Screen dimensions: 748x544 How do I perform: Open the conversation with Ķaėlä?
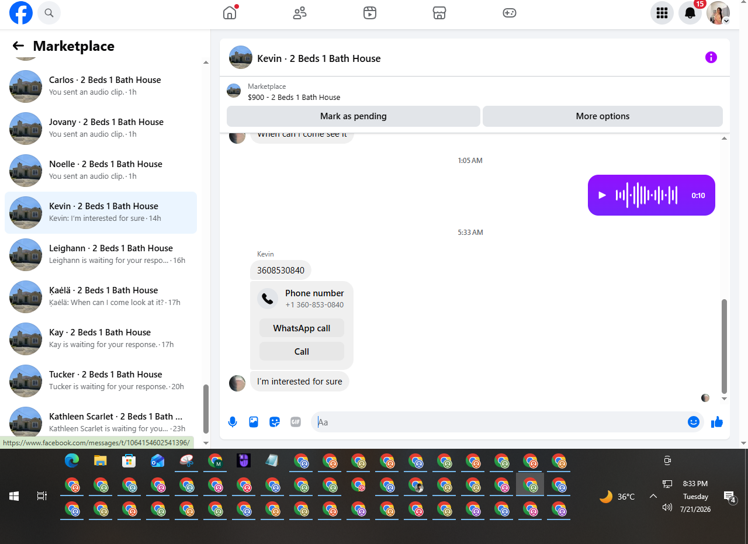pyautogui.click(x=101, y=297)
